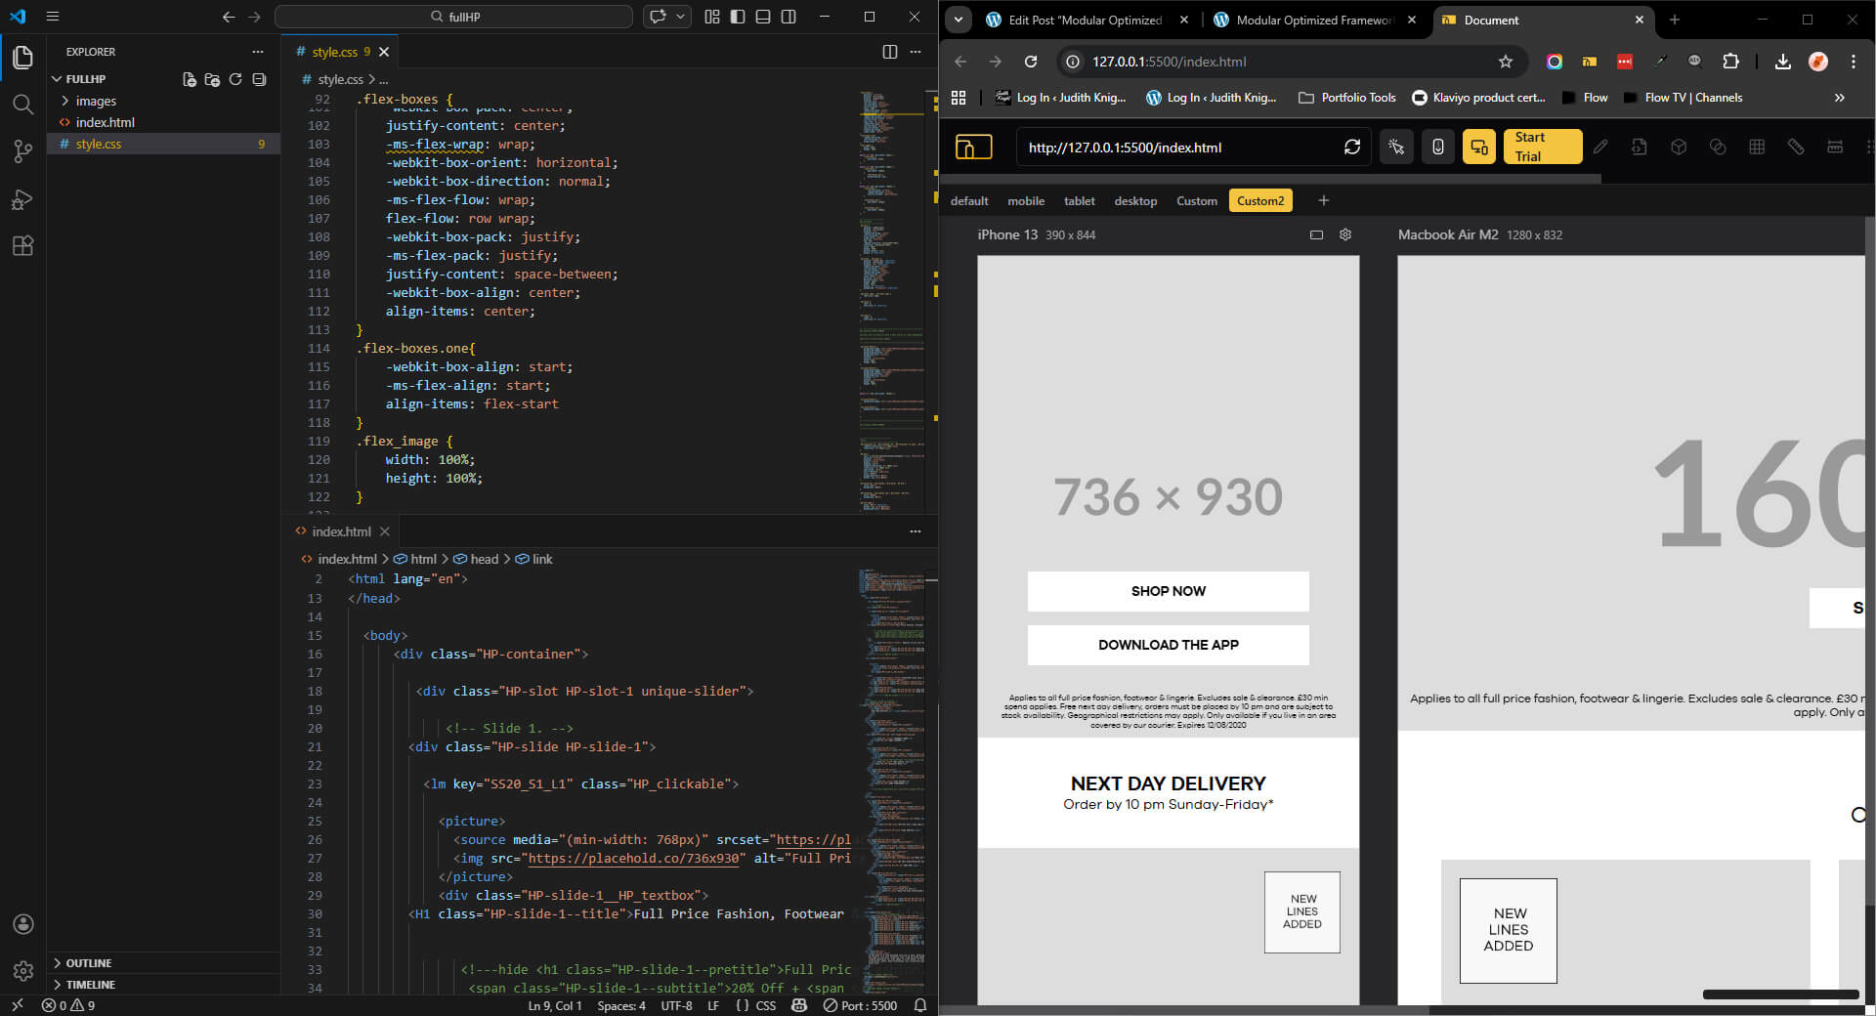This screenshot has height=1016, width=1876.
Task: Open the Accounts menu in activity bar
Action: [x=23, y=924]
